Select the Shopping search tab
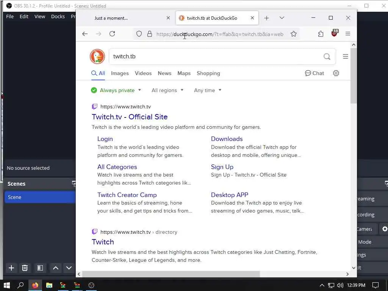The height and width of the screenshot is (291, 388). [x=208, y=74]
